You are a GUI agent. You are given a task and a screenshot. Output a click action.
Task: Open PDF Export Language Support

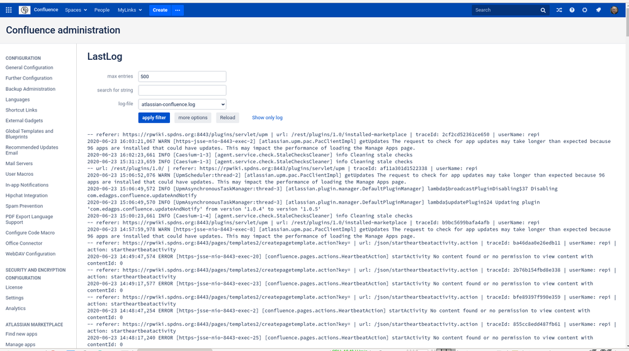point(30,219)
